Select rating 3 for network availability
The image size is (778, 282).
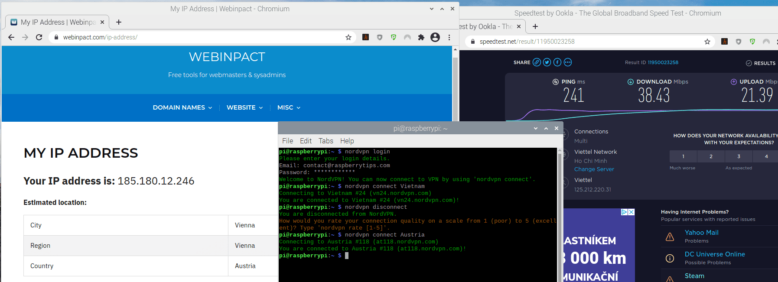(739, 156)
